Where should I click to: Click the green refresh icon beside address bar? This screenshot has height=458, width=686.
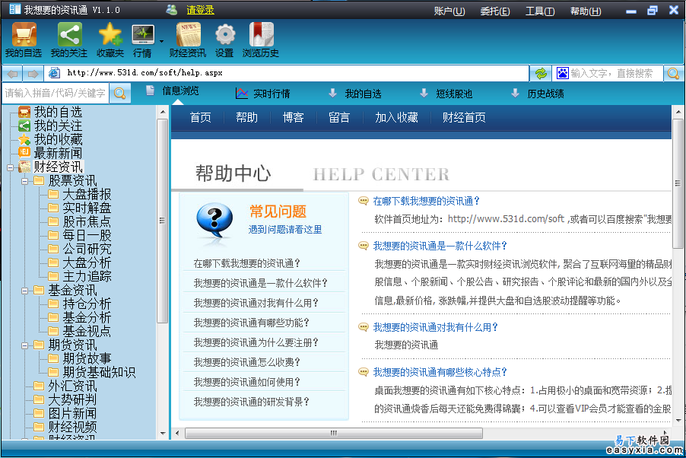(541, 73)
